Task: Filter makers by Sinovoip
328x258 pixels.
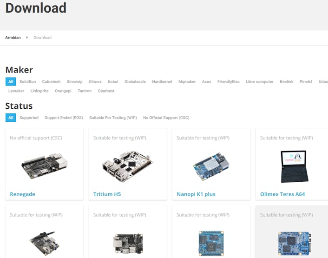Action: 75,82
